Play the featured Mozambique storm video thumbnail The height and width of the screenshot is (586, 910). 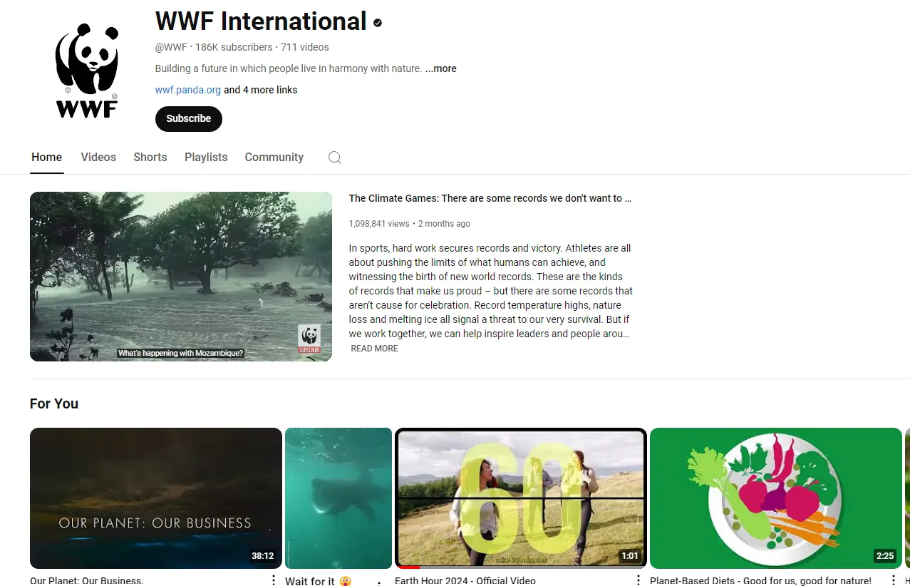181,277
